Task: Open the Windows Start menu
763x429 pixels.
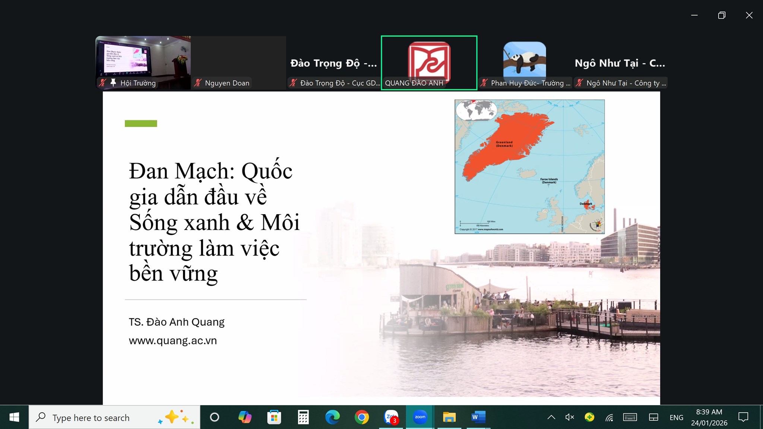Action: [x=14, y=417]
